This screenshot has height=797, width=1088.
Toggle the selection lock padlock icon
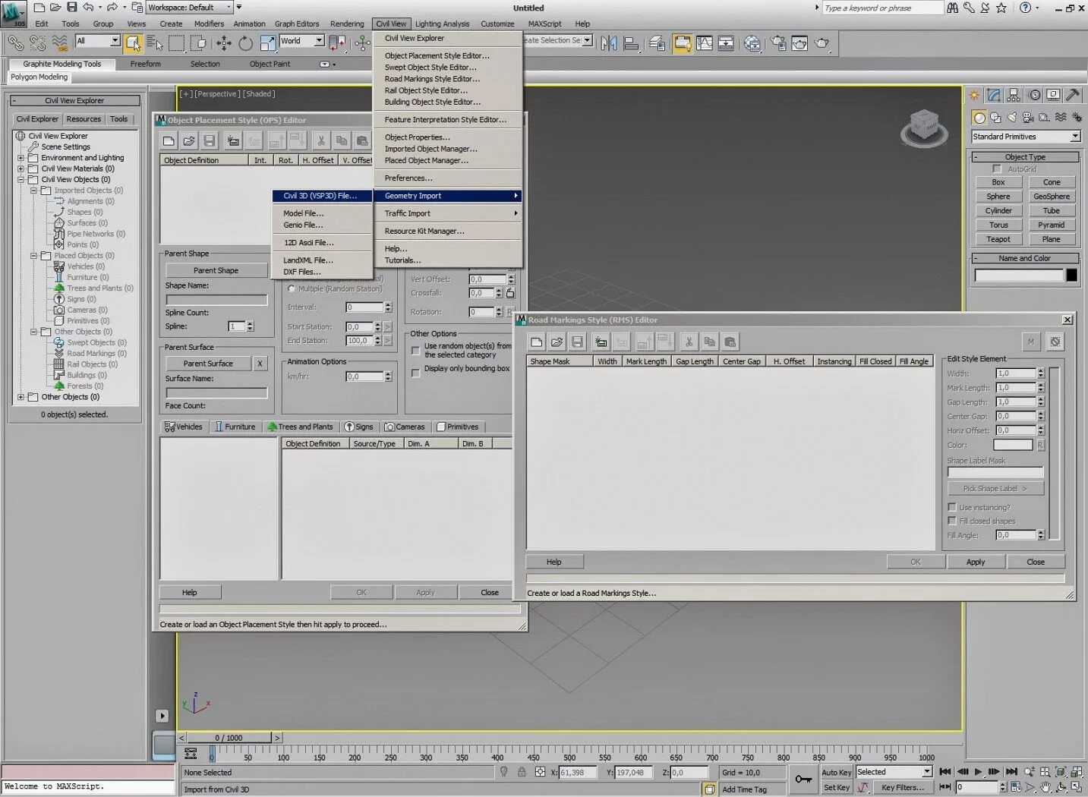[x=522, y=772]
